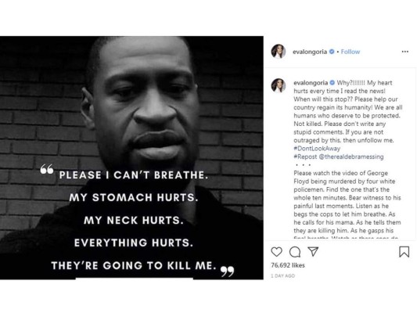Open comments via the speech bubble icon

click(x=295, y=252)
